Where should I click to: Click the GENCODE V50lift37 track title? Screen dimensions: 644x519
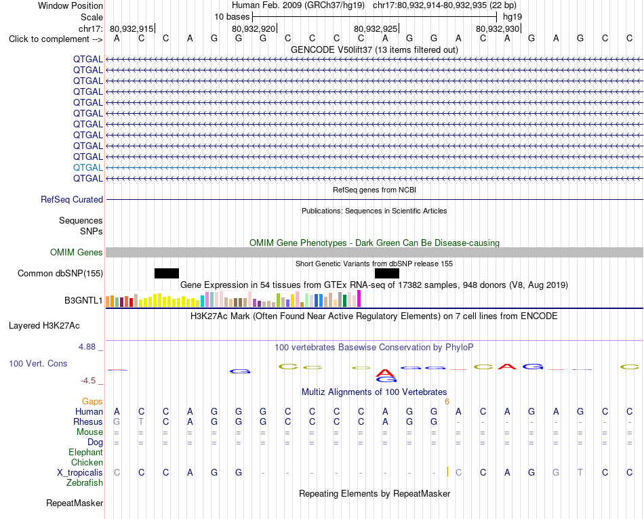(x=375, y=49)
